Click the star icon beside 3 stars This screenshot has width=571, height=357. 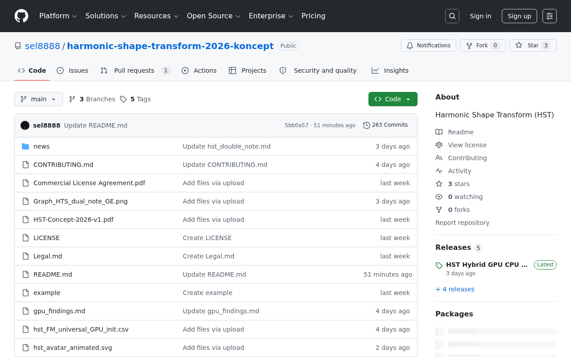pyautogui.click(x=439, y=184)
